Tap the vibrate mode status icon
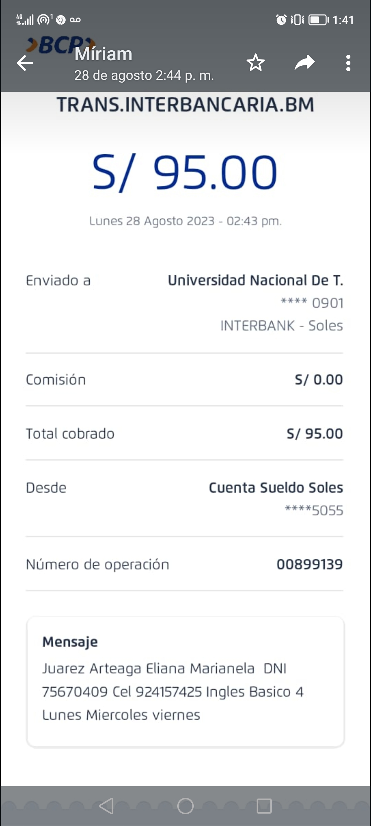Viewport: 371px width, 826px height. pyautogui.click(x=297, y=20)
